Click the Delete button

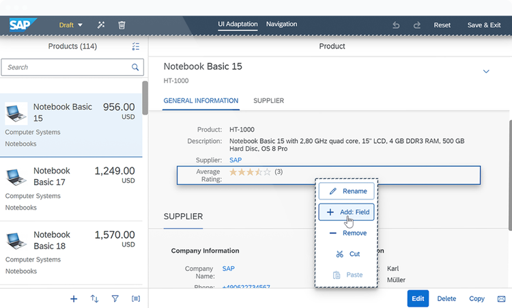pos(446,298)
